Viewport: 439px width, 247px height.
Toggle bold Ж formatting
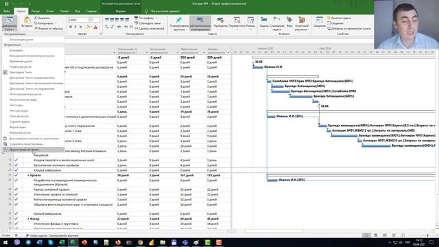(x=71, y=27)
